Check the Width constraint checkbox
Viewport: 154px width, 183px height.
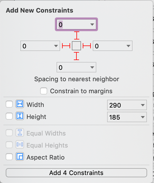9,104
